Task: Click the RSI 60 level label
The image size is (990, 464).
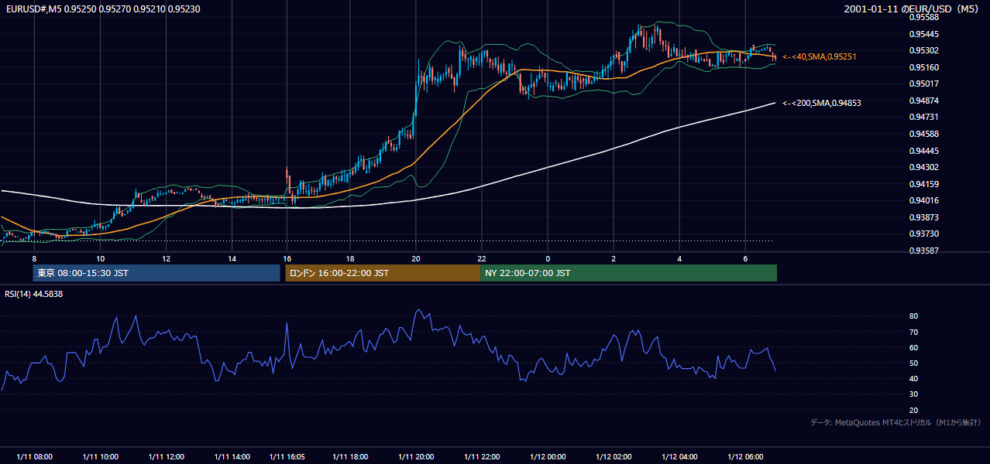Action: 913,347
